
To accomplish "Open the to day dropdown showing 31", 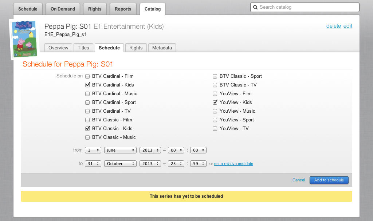I will tap(93, 164).
